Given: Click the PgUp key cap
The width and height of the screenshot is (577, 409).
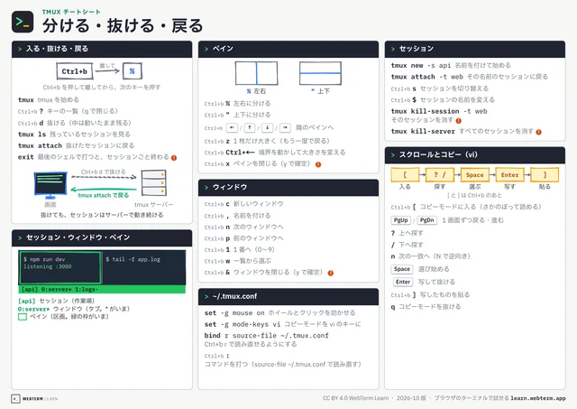Looking at the screenshot, I should pyautogui.click(x=400, y=220).
